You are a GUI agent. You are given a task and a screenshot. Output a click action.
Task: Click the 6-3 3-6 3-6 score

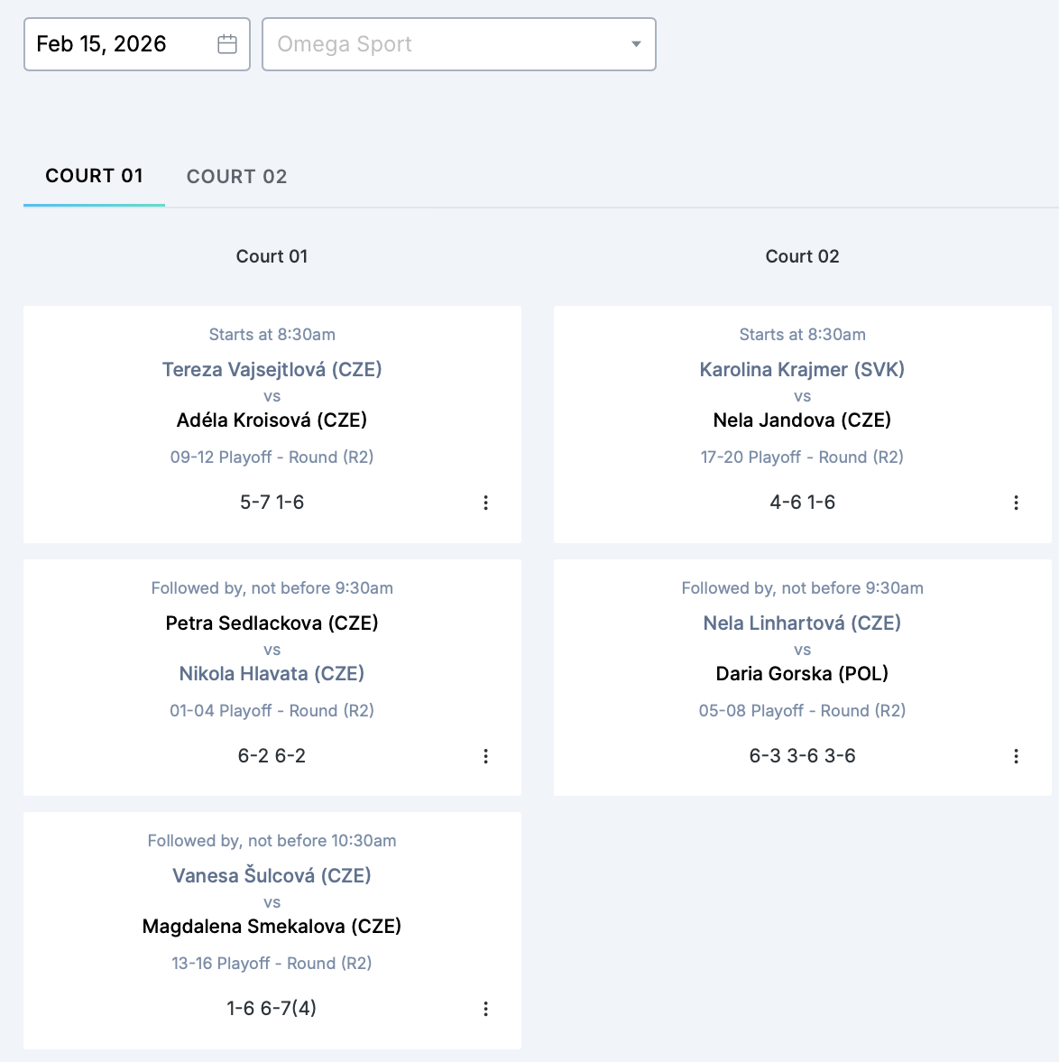click(x=802, y=756)
